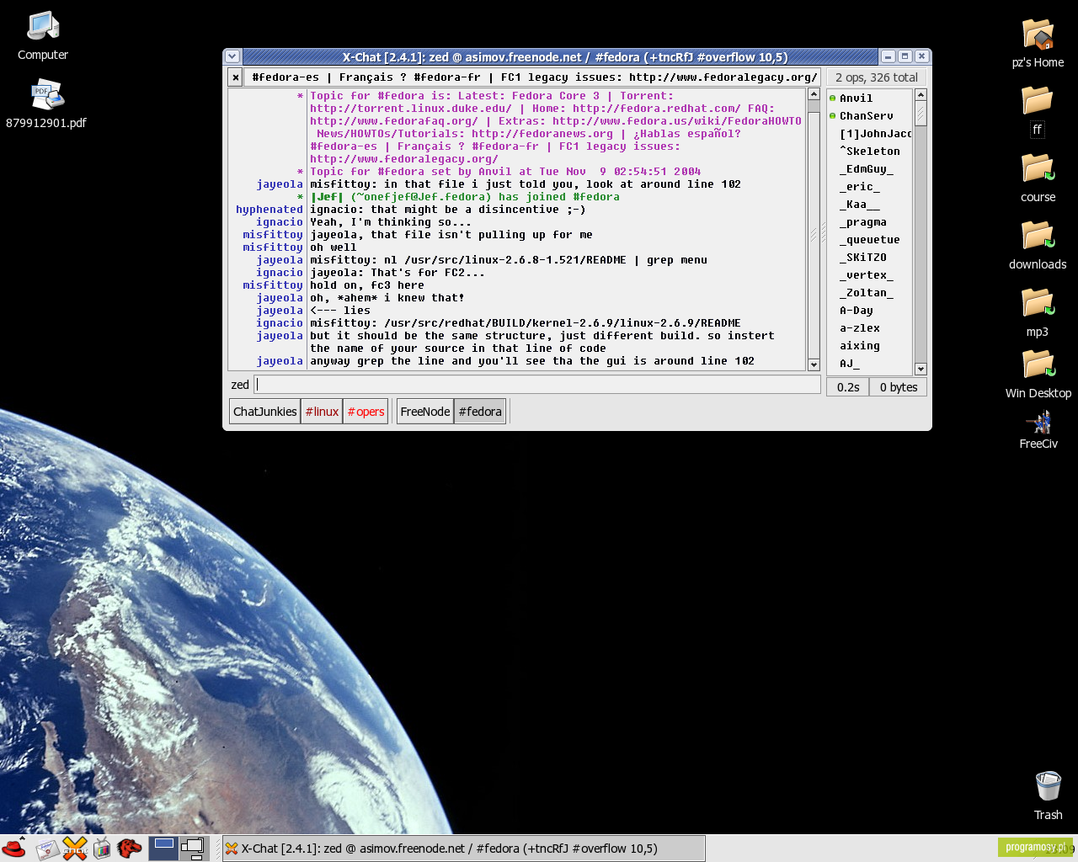
Task: Open the X-Chat window menu arrow
Action: tap(232, 56)
